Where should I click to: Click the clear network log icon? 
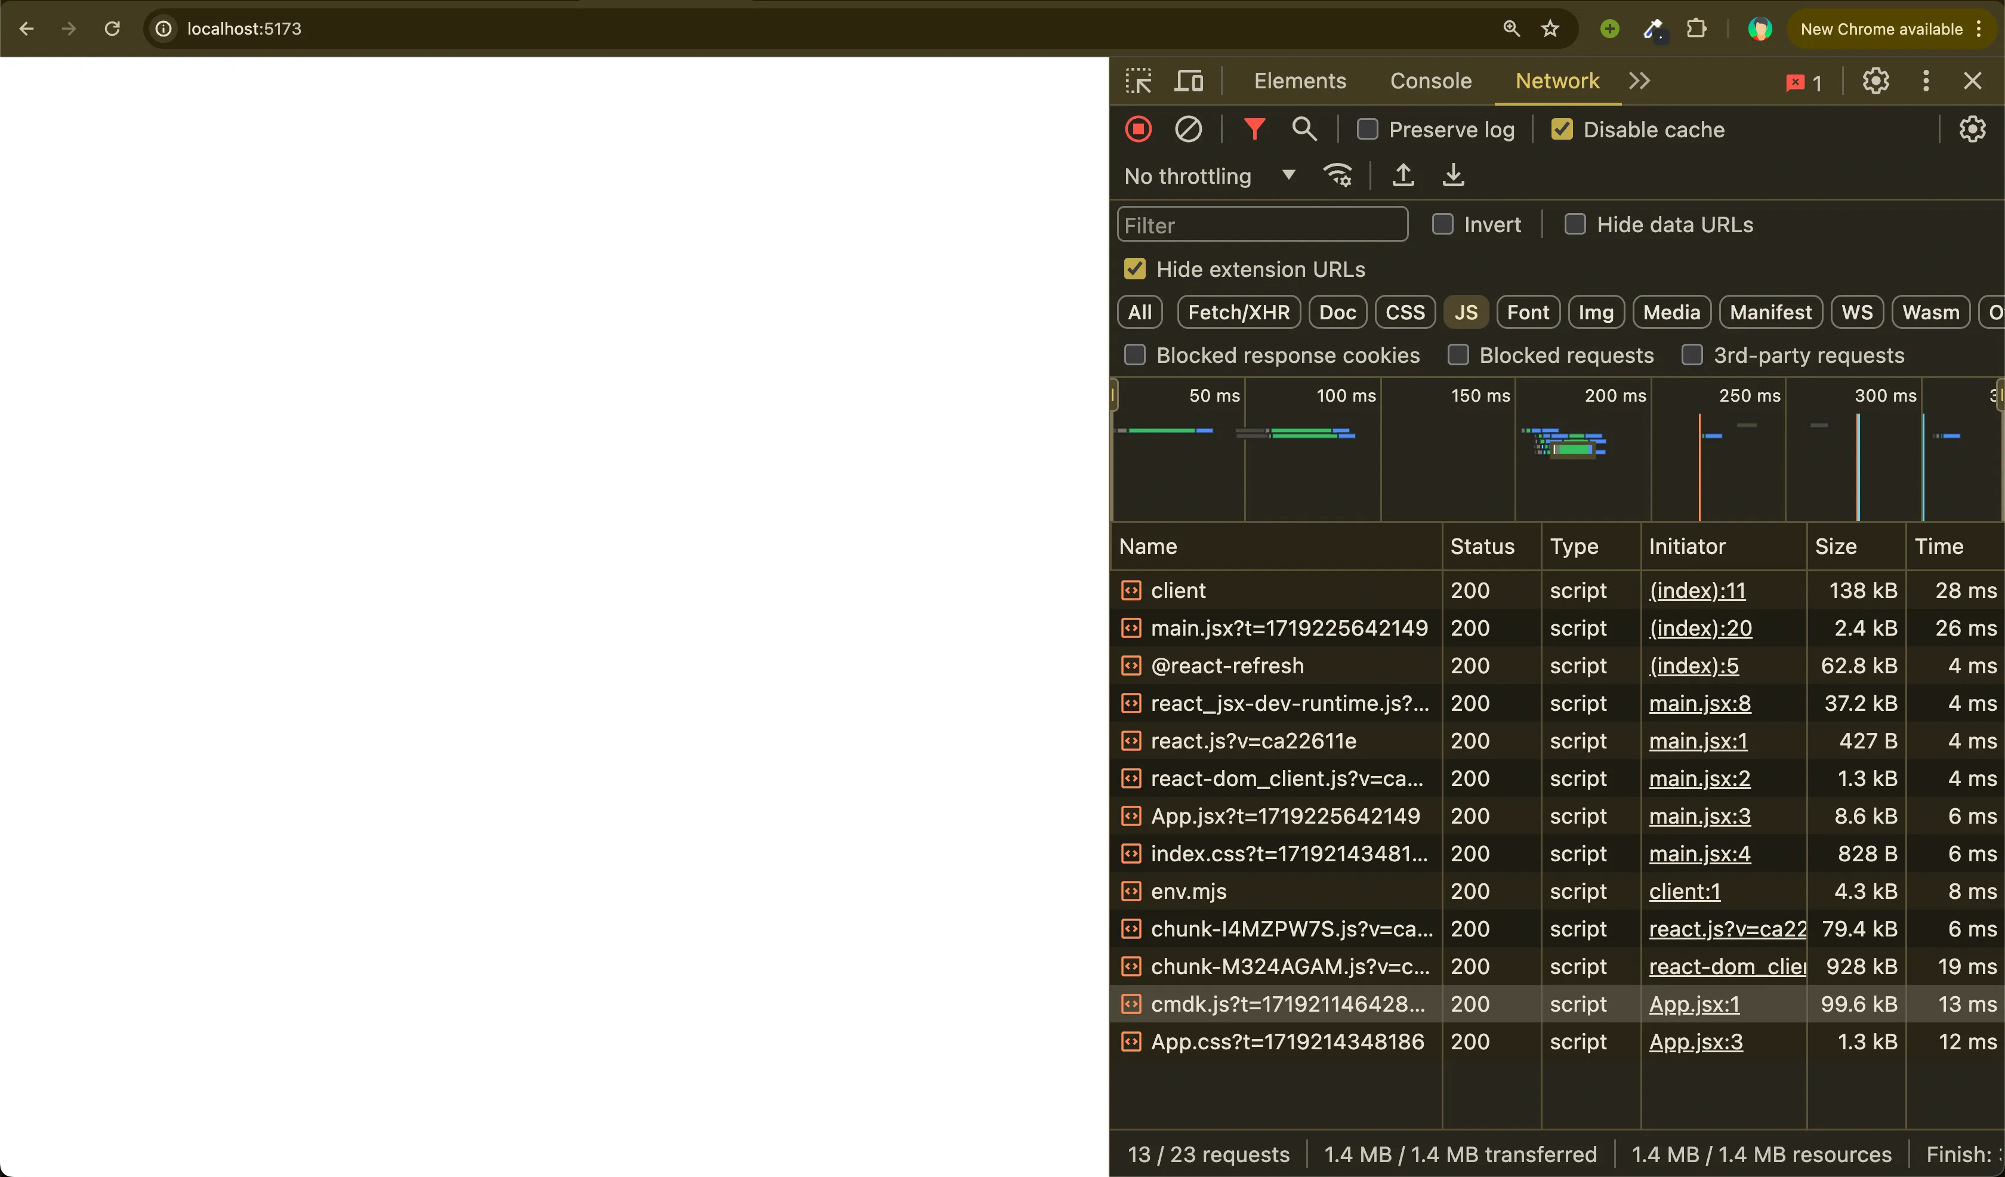coord(1189,129)
